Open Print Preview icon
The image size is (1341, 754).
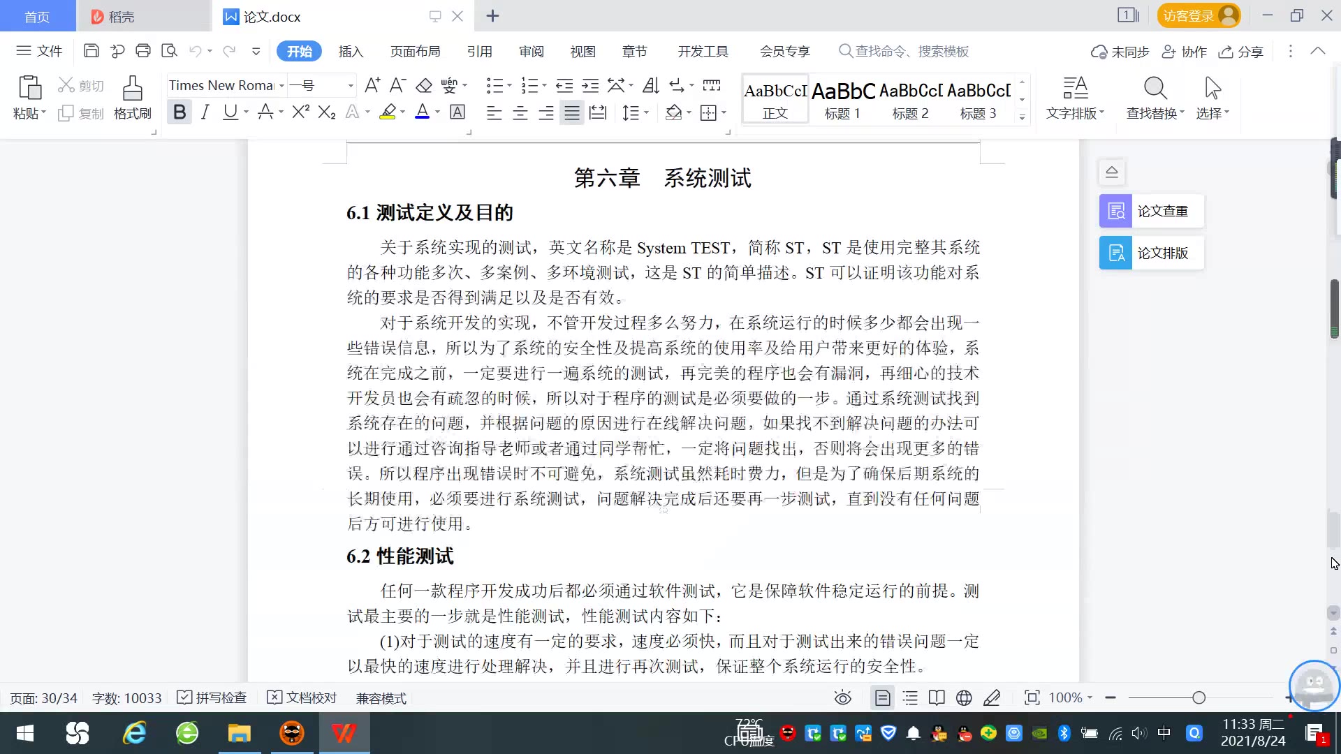(x=169, y=51)
